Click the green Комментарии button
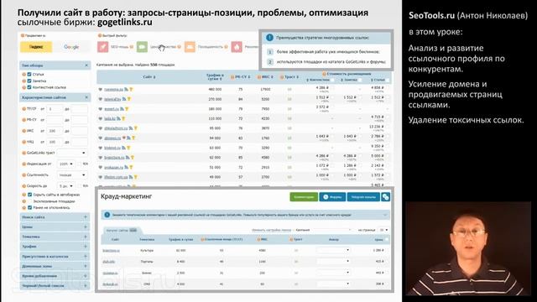537x302 pixels. (304, 197)
